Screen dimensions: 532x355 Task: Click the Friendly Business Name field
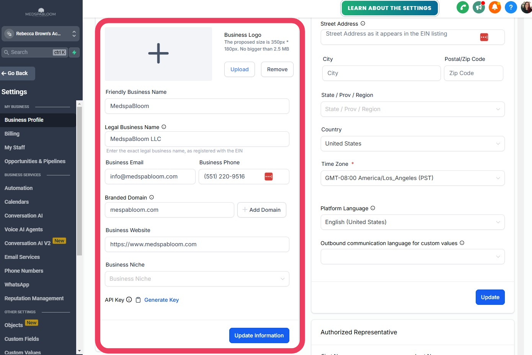(197, 106)
